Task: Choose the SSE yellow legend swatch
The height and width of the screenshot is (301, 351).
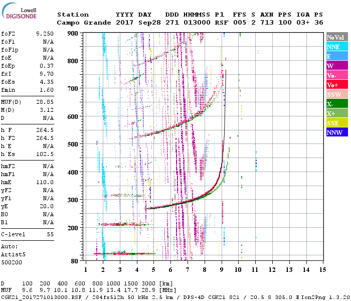Action: (x=337, y=123)
